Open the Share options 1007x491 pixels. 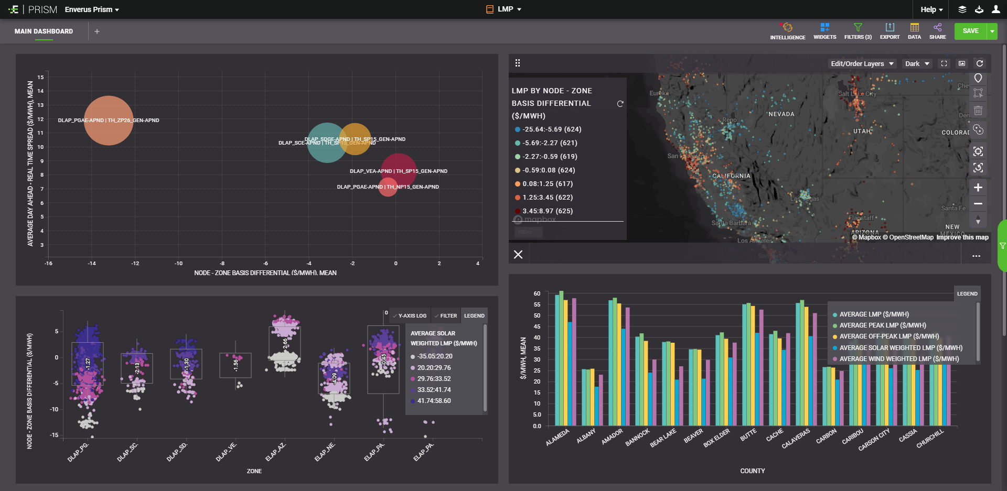pos(937,31)
